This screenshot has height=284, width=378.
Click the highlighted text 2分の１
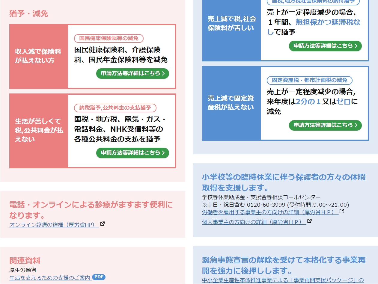click(x=308, y=102)
